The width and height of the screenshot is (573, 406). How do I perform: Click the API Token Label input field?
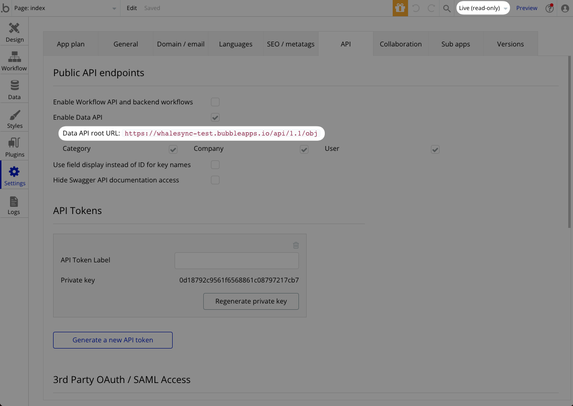tap(236, 260)
